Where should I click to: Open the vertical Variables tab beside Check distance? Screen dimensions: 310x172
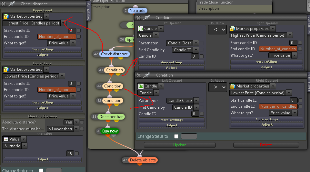89,11
